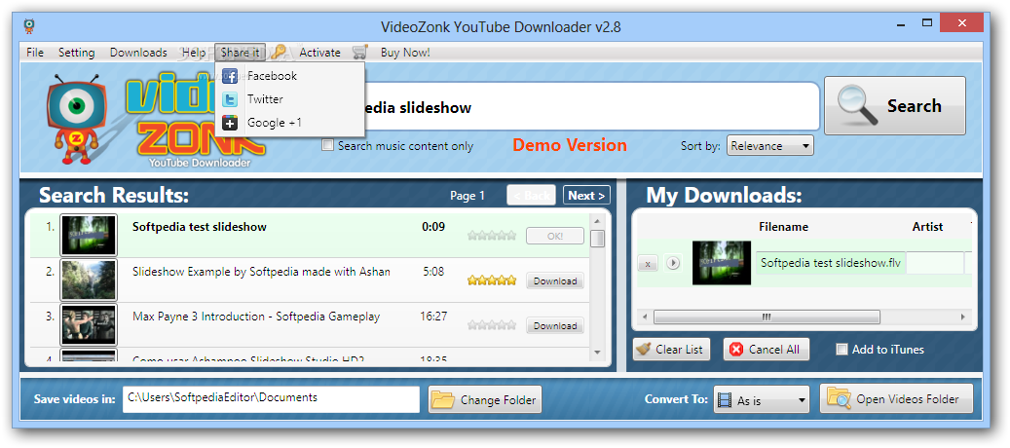Click Slideshow Example by Softpedia title
Image resolution: width=1010 pixels, height=448 pixels.
(x=261, y=272)
